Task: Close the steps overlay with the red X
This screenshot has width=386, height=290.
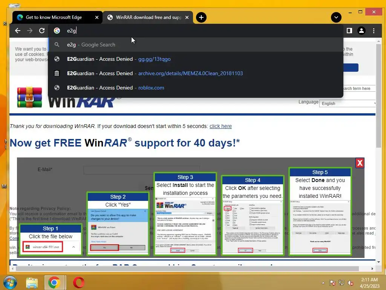Action: pyautogui.click(x=360, y=163)
